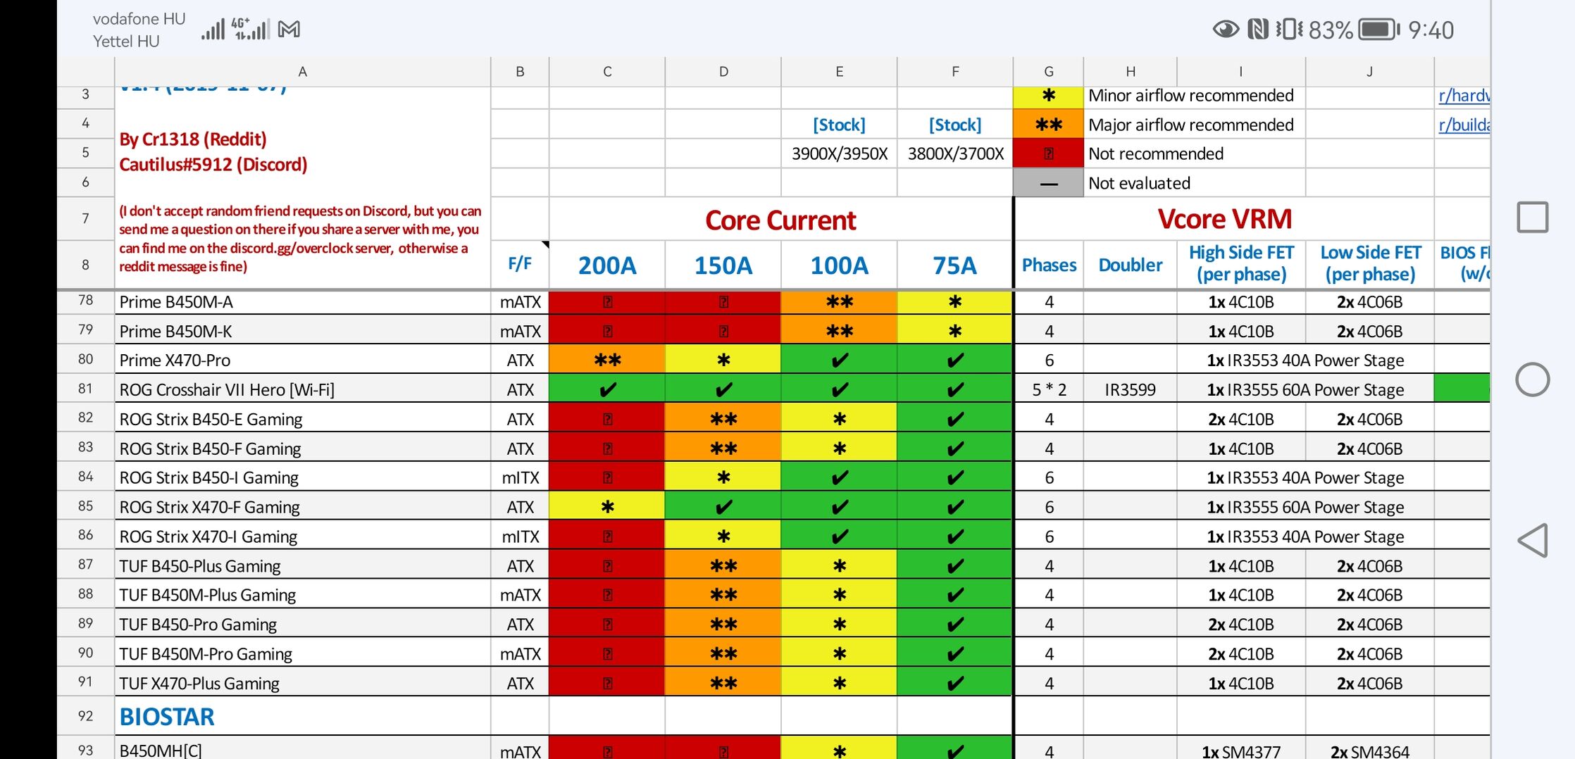This screenshot has height=759, width=1575.
Task: Select the "Prime B450M-A" cell
Action: click(x=302, y=302)
